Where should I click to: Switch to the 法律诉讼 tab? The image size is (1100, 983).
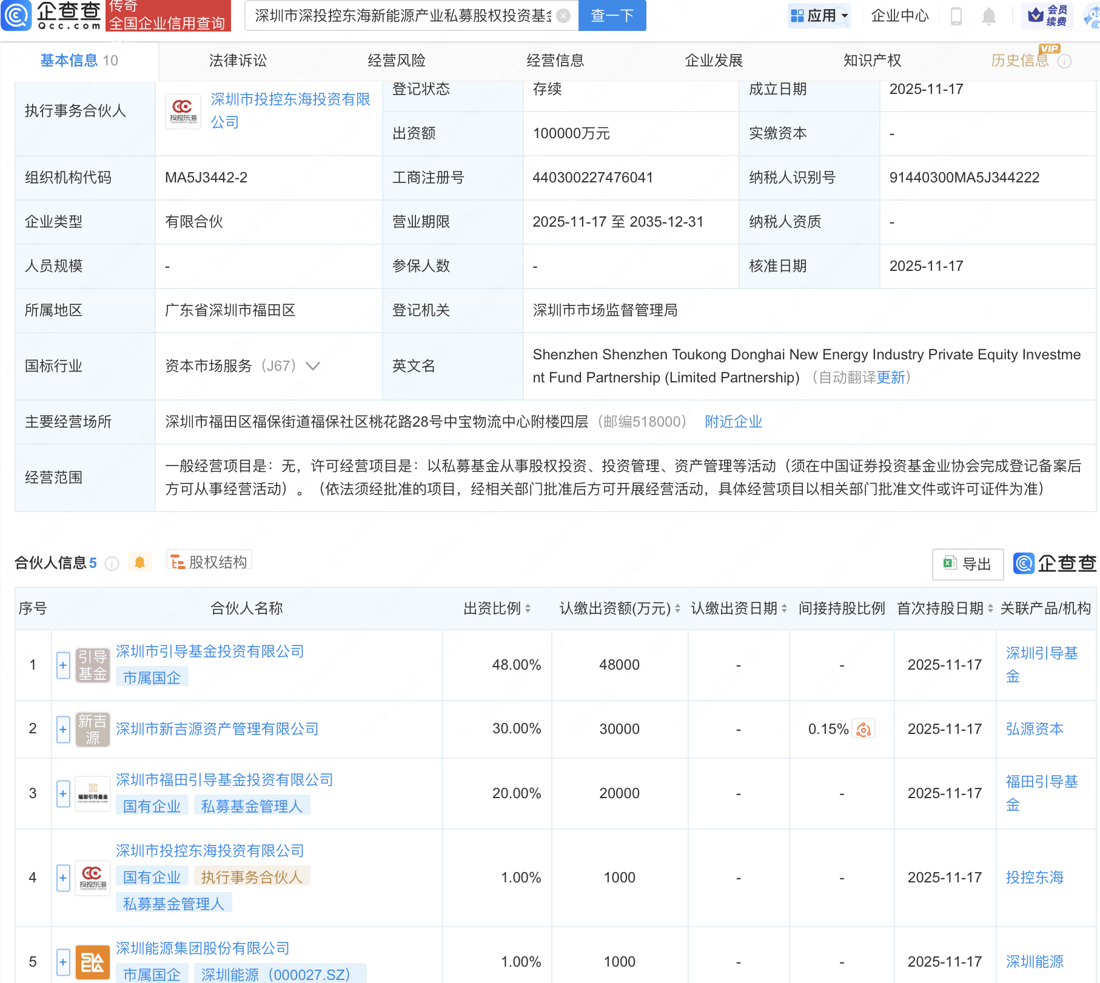pos(238,61)
